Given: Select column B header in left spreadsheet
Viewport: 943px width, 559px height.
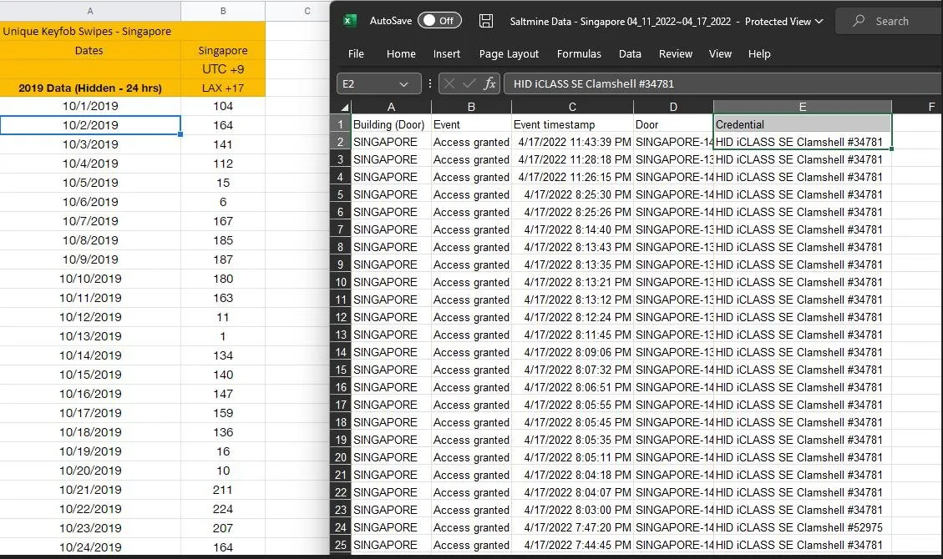Looking at the screenshot, I should pos(222,11).
